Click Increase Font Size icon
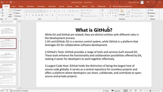 coord(48,11)
